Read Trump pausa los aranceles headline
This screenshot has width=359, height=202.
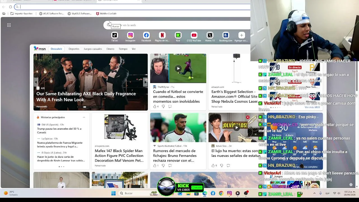pyautogui.click(x=59, y=130)
